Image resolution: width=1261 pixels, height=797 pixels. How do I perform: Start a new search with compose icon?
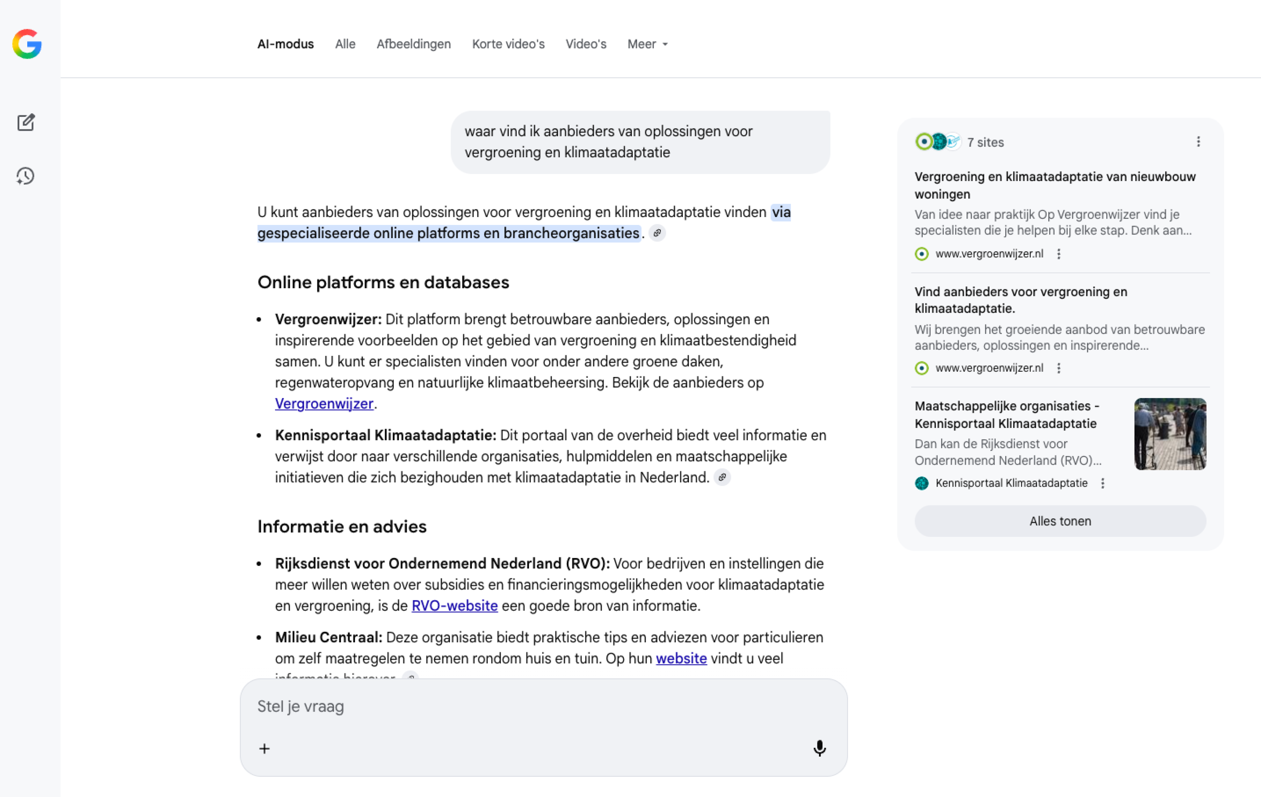click(26, 122)
